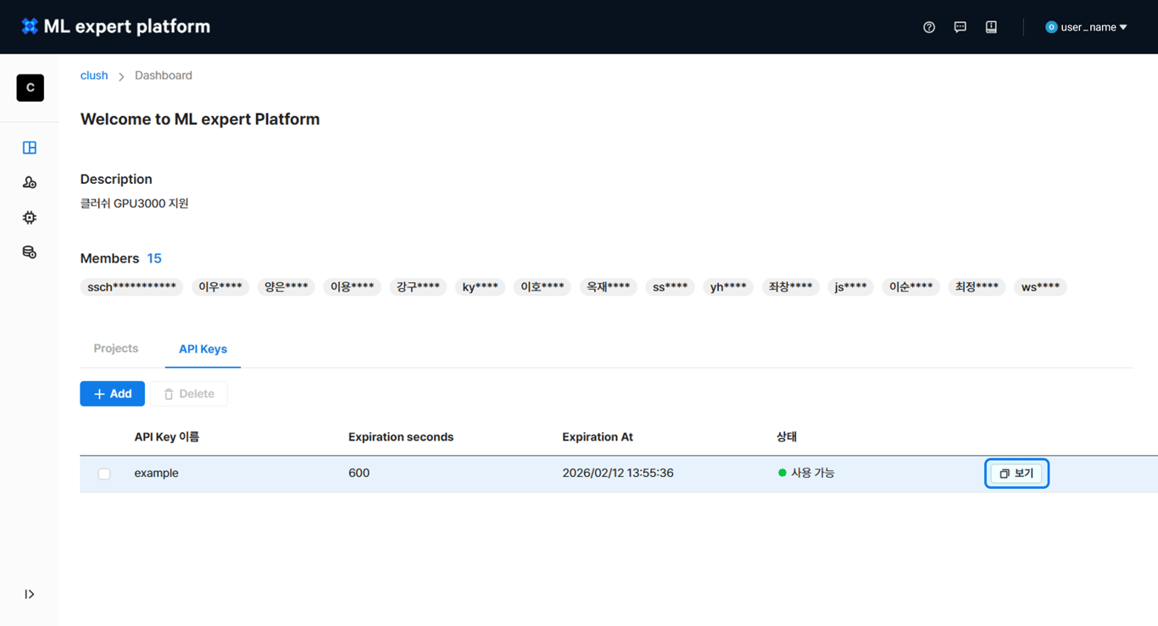This screenshot has height=626, width=1158.
Task: Select member chip ss****
Action: pyautogui.click(x=670, y=287)
